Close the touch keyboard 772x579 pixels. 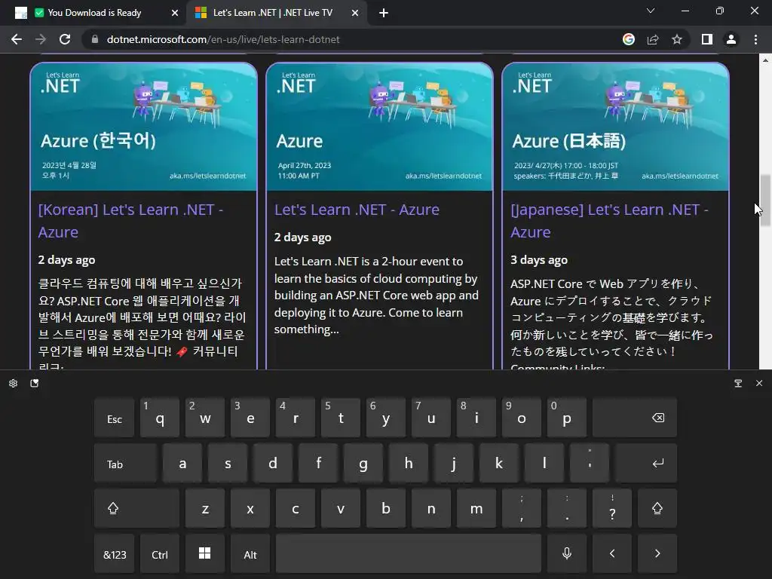click(x=759, y=383)
